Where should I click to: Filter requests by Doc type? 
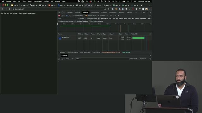130,19
